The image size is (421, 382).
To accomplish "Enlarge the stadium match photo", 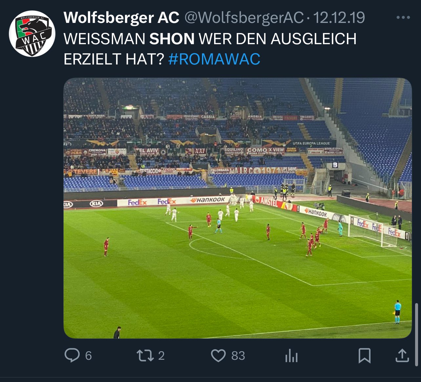I will 238,208.
